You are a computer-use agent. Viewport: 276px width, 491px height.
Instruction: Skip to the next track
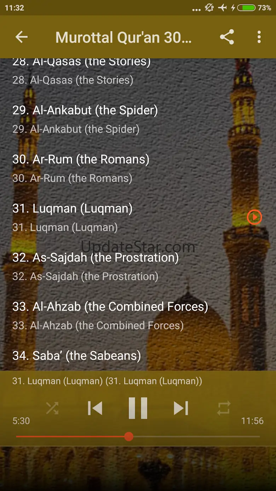point(181,408)
